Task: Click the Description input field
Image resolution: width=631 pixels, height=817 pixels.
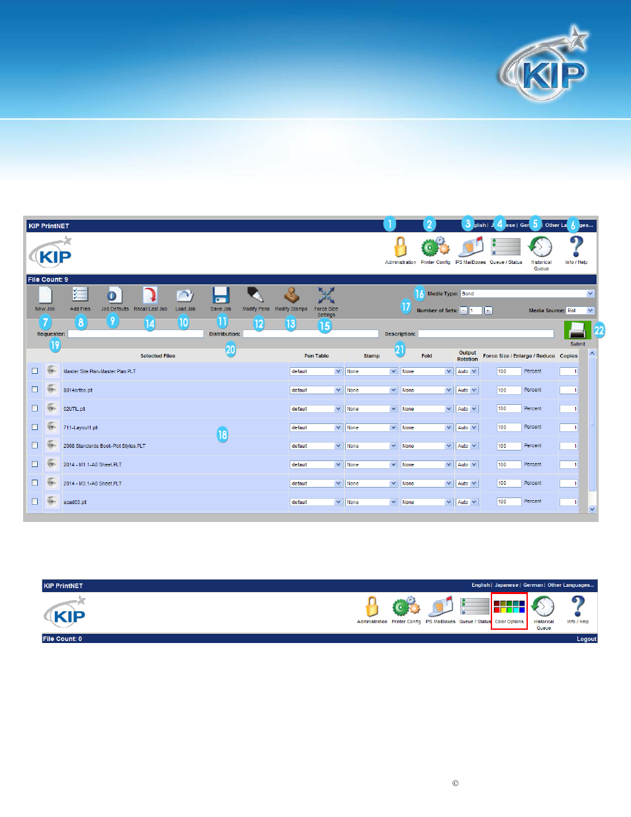Action: pyautogui.click(x=486, y=334)
